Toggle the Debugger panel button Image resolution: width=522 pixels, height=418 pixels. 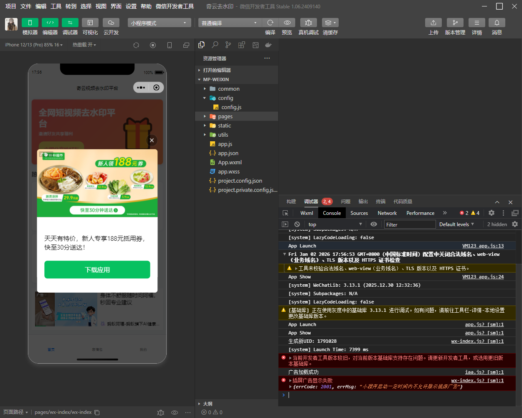click(70, 23)
